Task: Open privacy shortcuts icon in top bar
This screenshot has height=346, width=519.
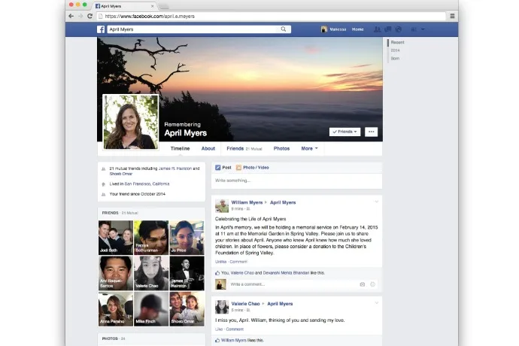Action: (414, 29)
